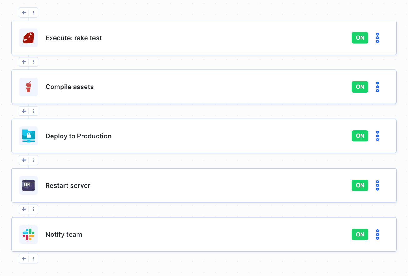Toggle Execute: rake test off

pyautogui.click(x=360, y=38)
